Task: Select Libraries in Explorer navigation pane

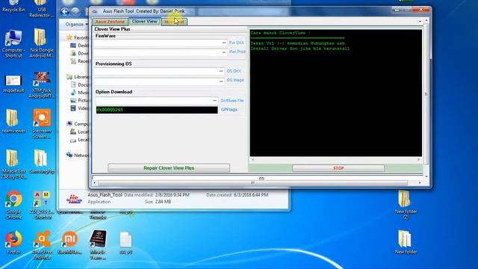Action: pyautogui.click(x=78, y=77)
